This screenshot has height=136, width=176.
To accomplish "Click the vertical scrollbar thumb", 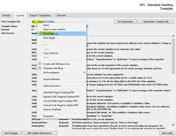I will (173, 56).
